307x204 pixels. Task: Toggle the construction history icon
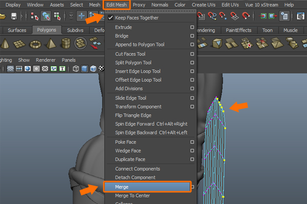click(284, 16)
